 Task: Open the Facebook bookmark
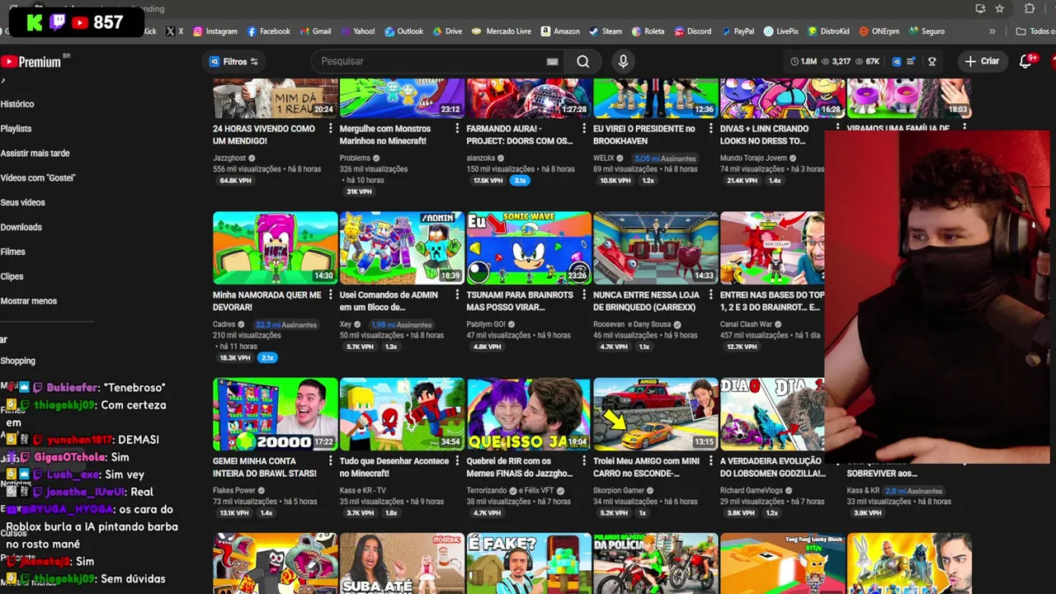click(x=268, y=31)
